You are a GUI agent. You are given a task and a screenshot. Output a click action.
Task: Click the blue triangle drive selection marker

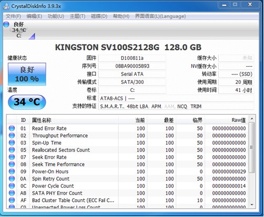32,36
